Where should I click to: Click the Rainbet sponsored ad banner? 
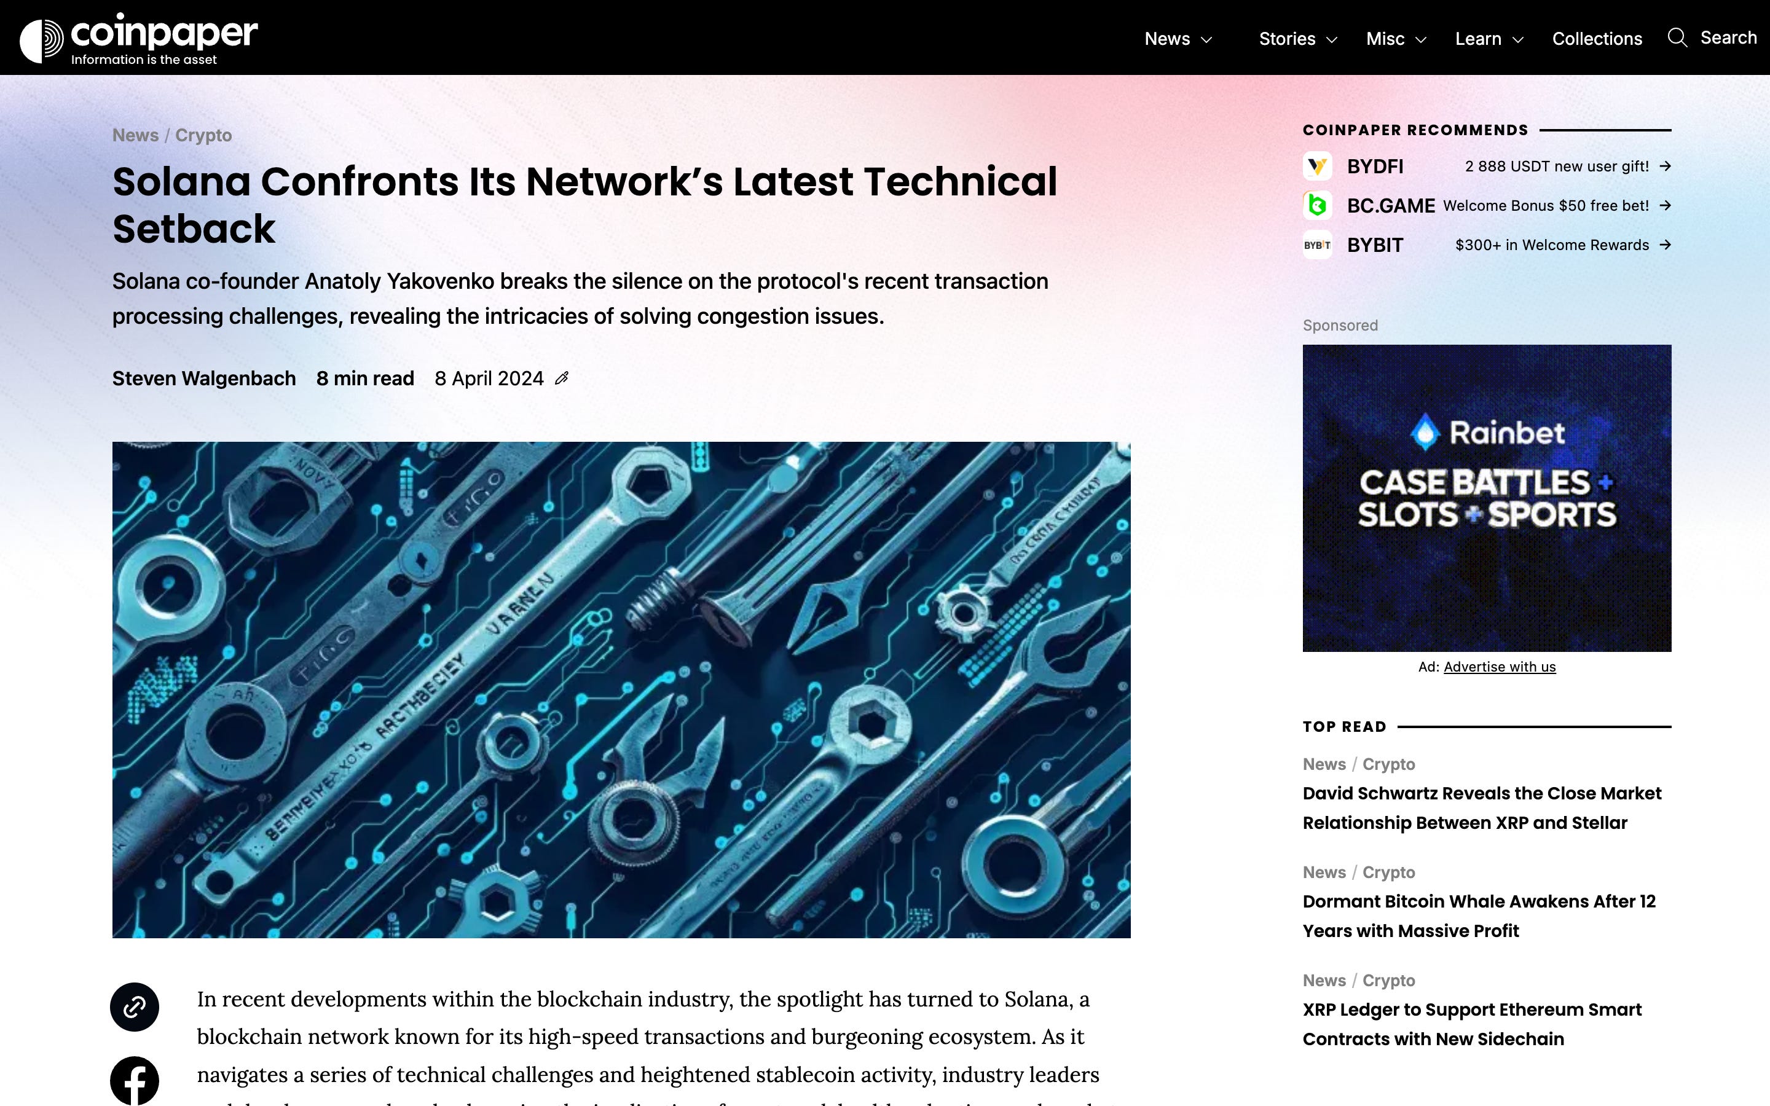click(1486, 498)
